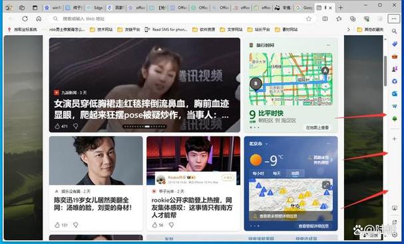The image size is (404, 244).
Task: Open the workspaces icon in title bar
Action: 22,8
